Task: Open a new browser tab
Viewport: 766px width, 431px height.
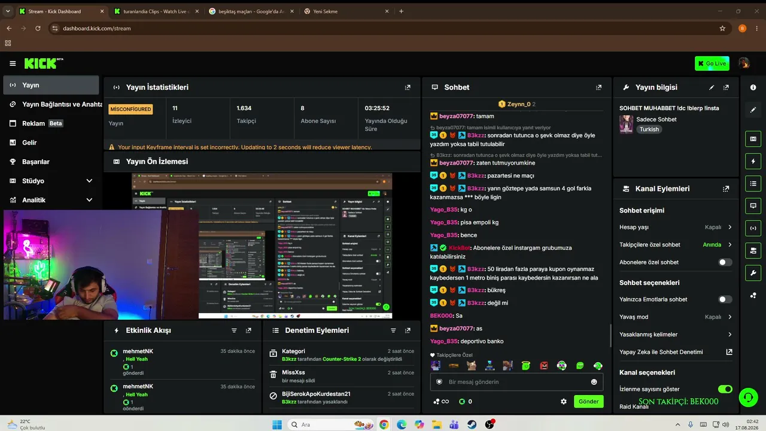Action: point(401,11)
